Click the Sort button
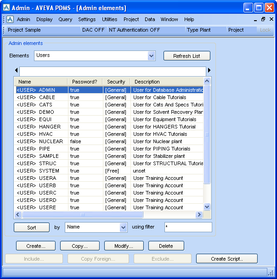This screenshot has width=277, height=279. (x=32, y=228)
